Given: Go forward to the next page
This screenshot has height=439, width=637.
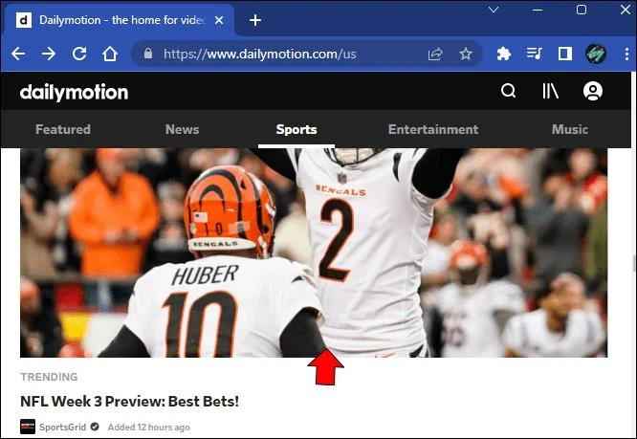Looking at the screenshot, I should pyautogui.click(x=49, y=54).
